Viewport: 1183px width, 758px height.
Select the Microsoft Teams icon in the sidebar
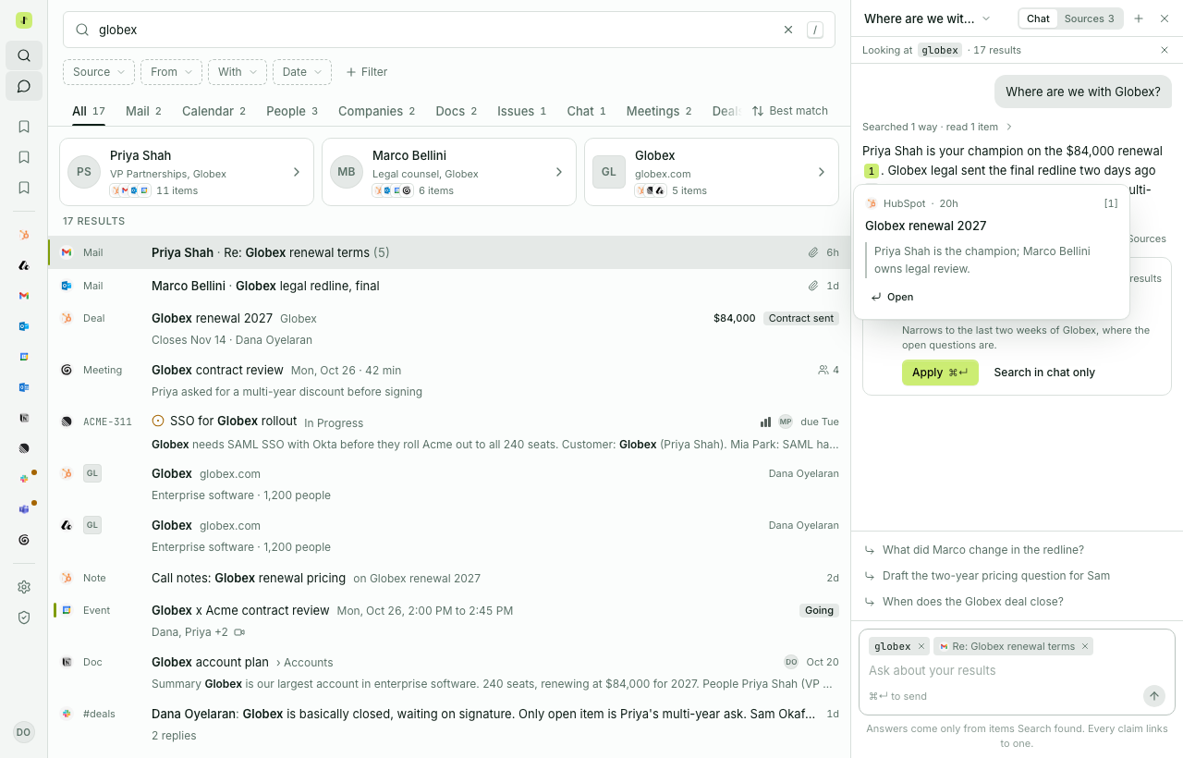pyautogui.click(x=24, y=509)
